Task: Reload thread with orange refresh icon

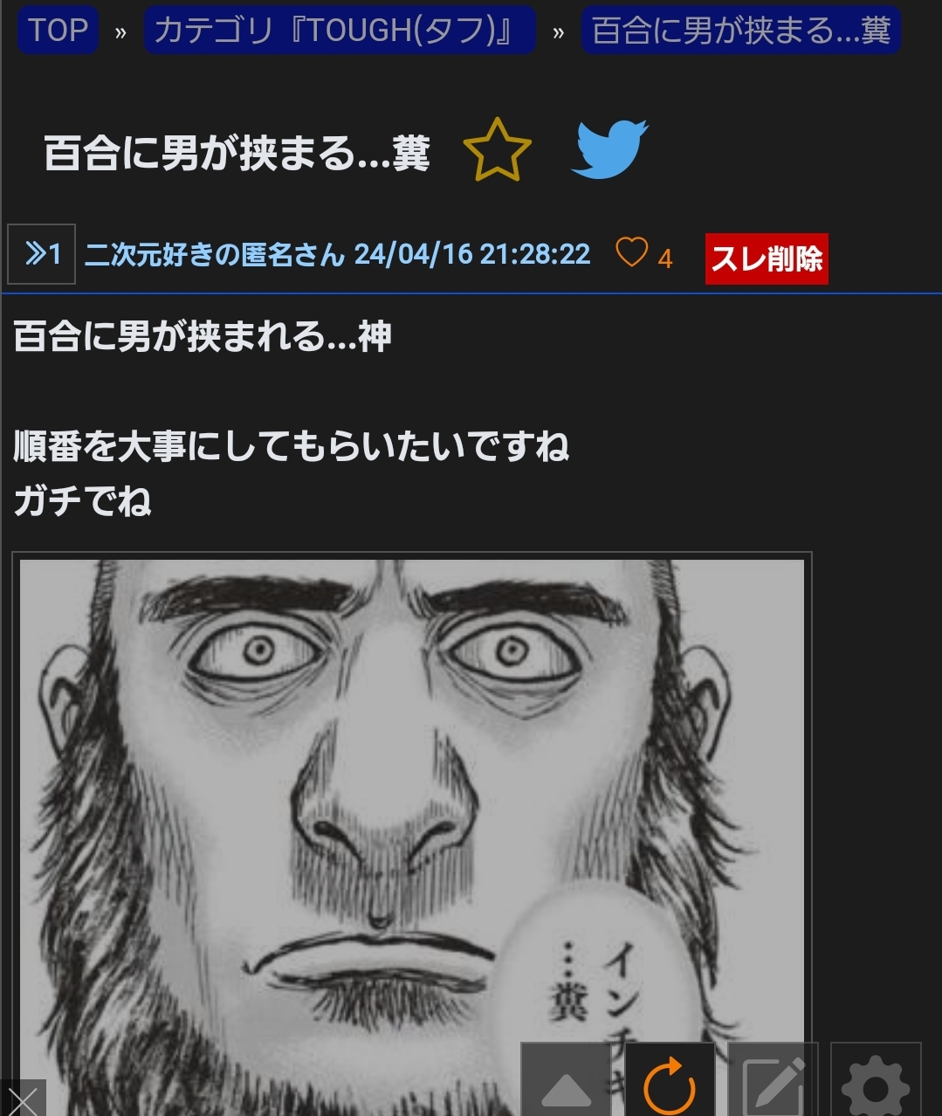Action: tap(670, 1081)
